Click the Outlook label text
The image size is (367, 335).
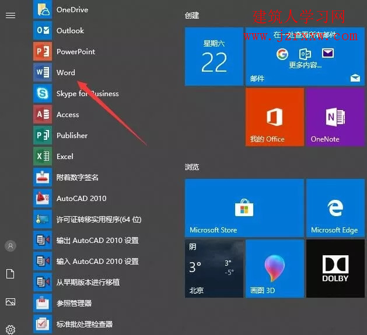coord(70,31)
